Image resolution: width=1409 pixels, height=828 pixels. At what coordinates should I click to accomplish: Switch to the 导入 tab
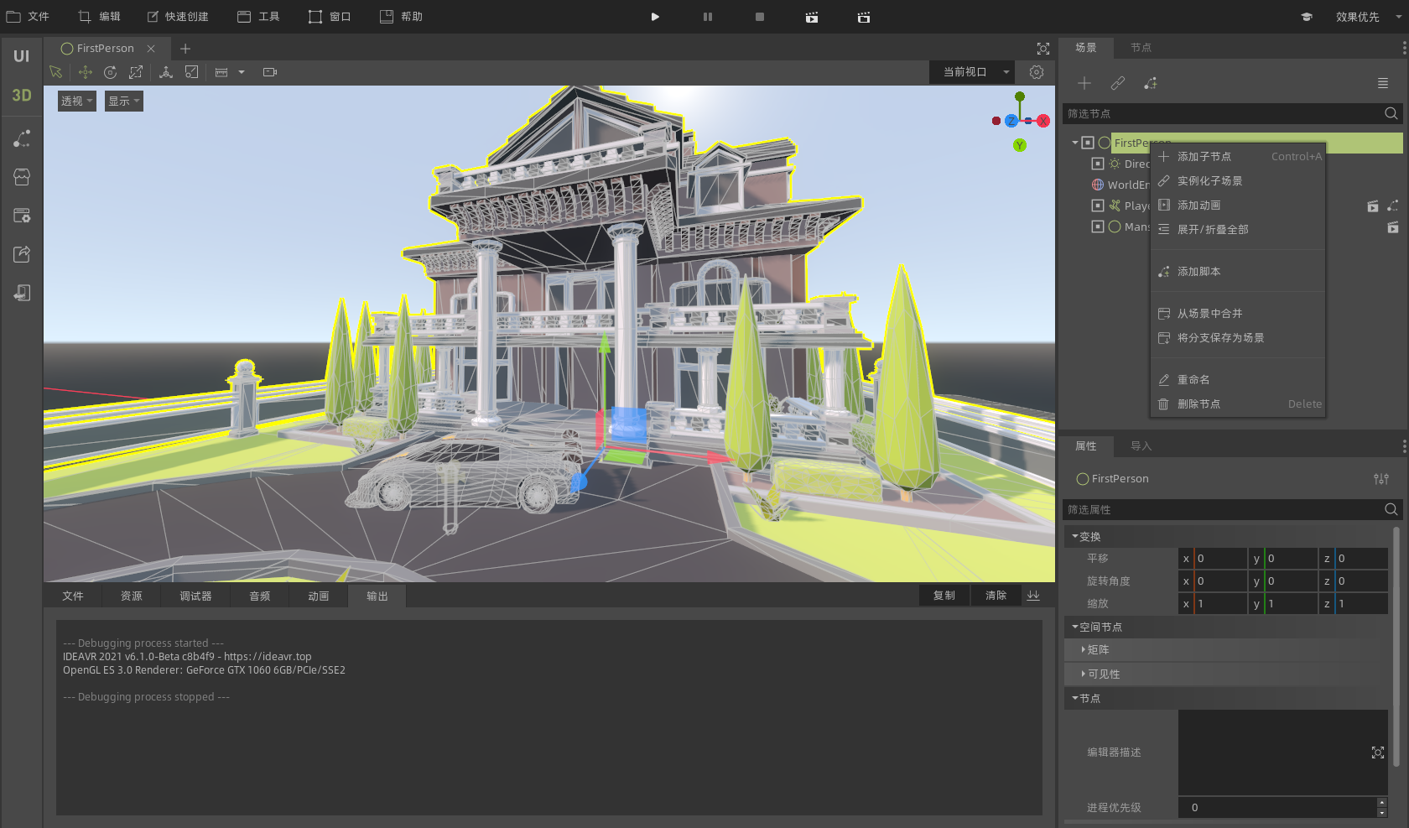click(1141, 446)
